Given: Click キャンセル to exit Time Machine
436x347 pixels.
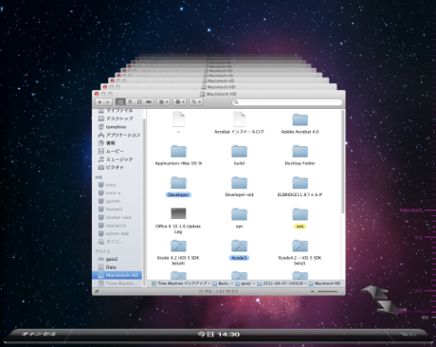Looking at the screenshot, I should click(39, 334).
